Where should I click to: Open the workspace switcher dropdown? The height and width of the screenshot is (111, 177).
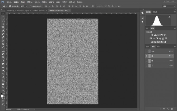(x=168, y=6)
